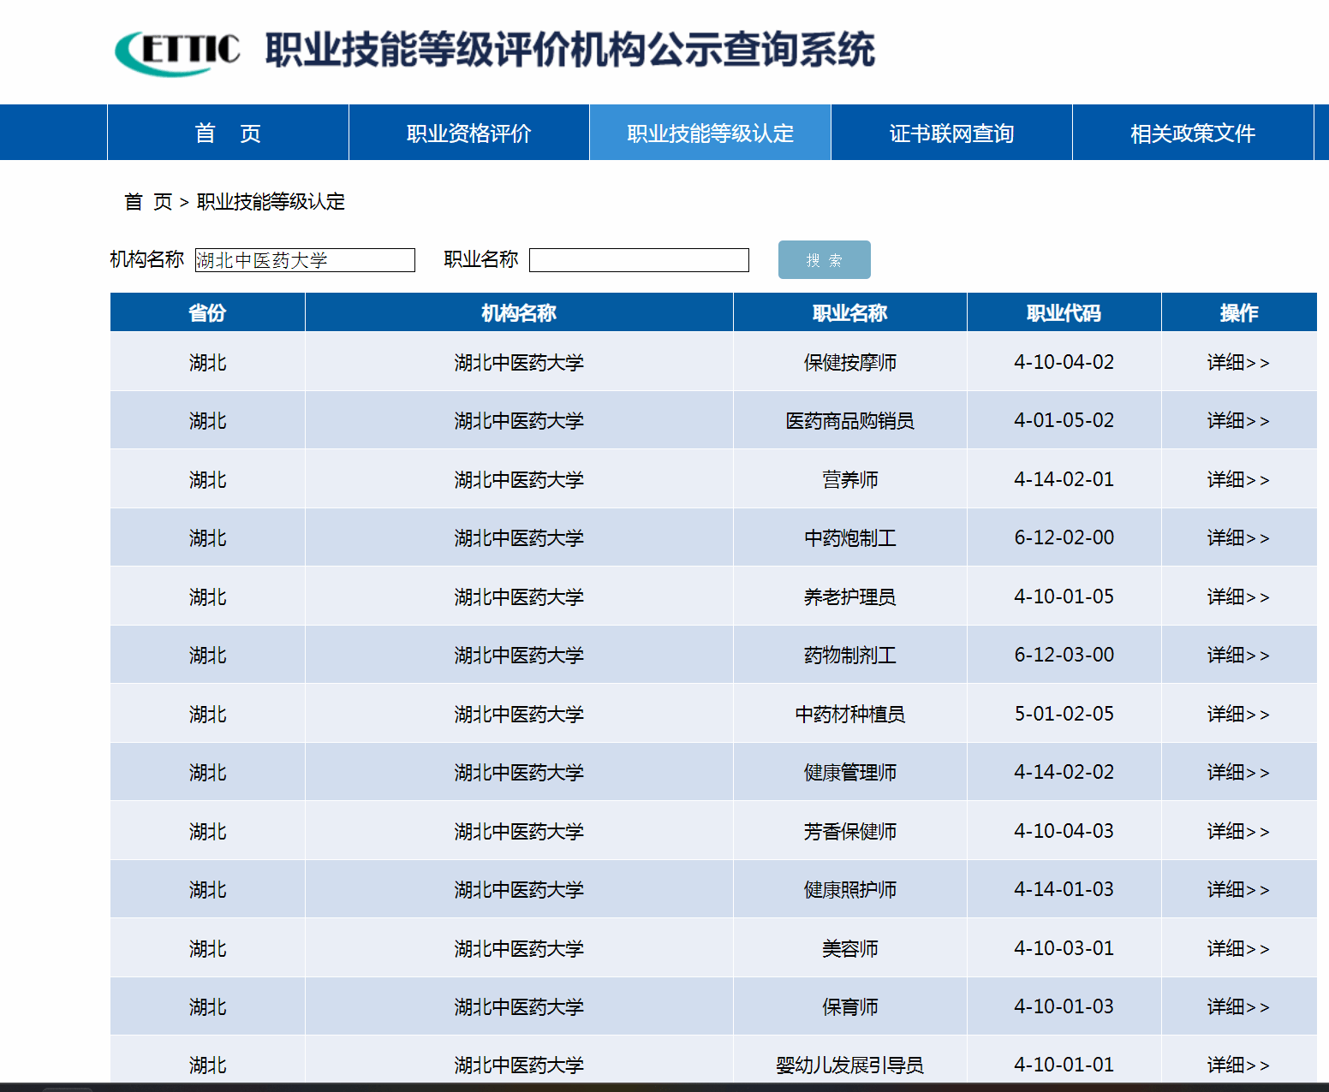Click occupation code 4-01-05-02
The height and width of the screenshot is (1092, 1329).
click(x=1064, y=420)
